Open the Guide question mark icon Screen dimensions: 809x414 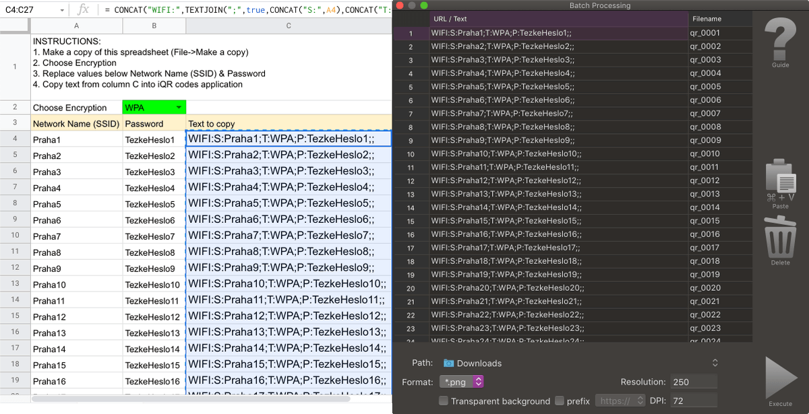coord(780,40)
